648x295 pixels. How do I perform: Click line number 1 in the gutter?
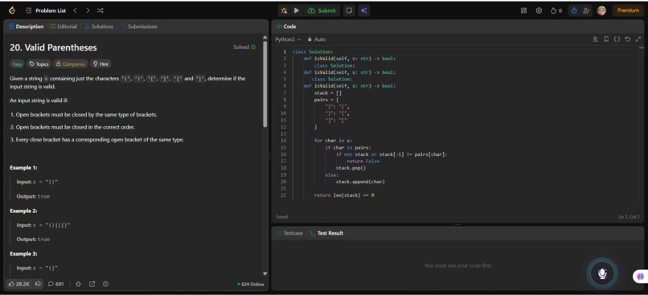coord(285,52)
